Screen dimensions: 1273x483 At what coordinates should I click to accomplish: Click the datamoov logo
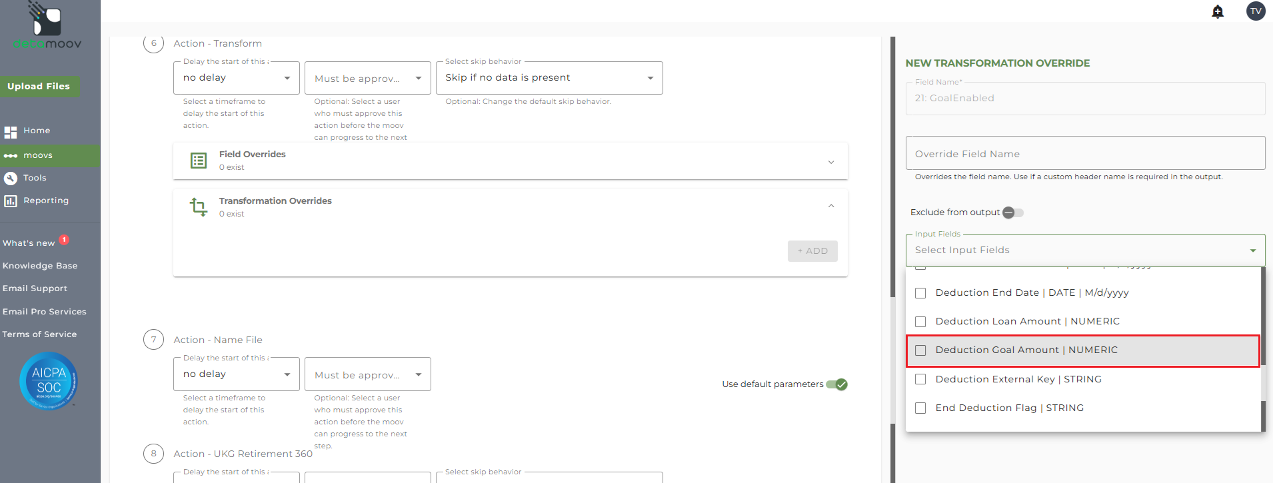pyautogui.click(x=47, y=27)
